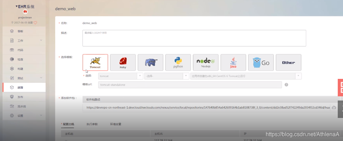Click the 软件包路径 column header
Screen dimensions: 343x141
(93, 99)
